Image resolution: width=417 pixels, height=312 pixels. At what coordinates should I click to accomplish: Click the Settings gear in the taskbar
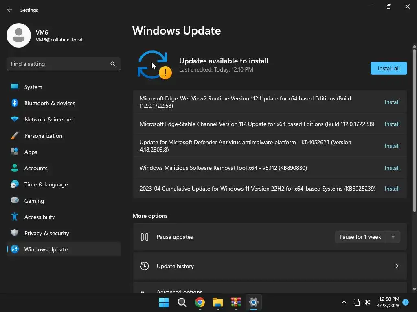coord(254,302)
